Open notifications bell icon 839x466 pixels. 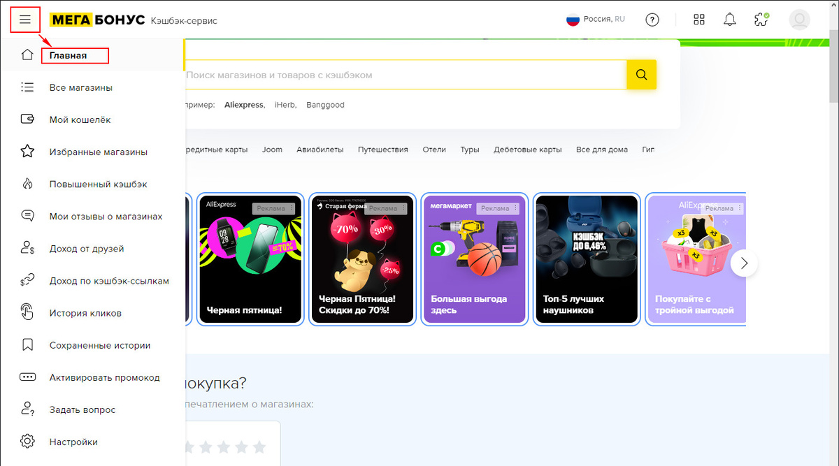[729, 20]
